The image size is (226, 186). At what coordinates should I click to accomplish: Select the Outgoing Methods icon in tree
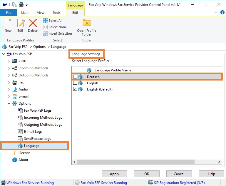tap(15, 75)
